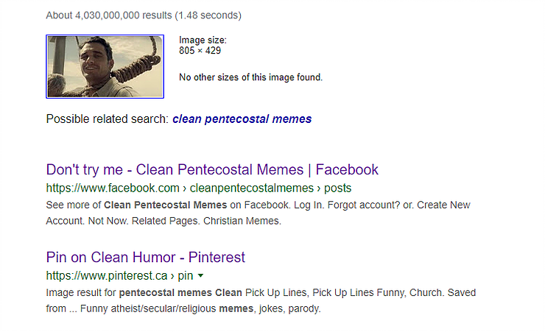Click the 'Possible related search:' label

(x=107, y=119)
